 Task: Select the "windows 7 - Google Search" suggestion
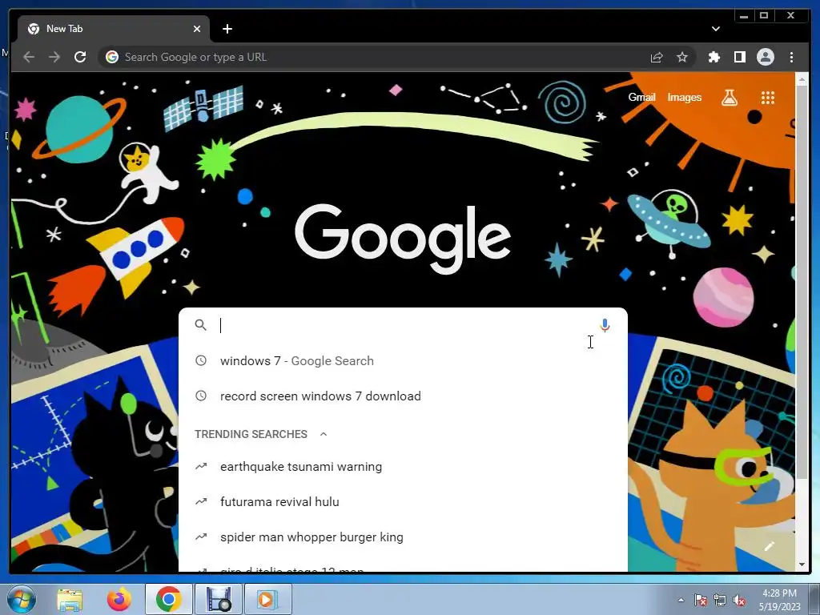tap(403, 361)
